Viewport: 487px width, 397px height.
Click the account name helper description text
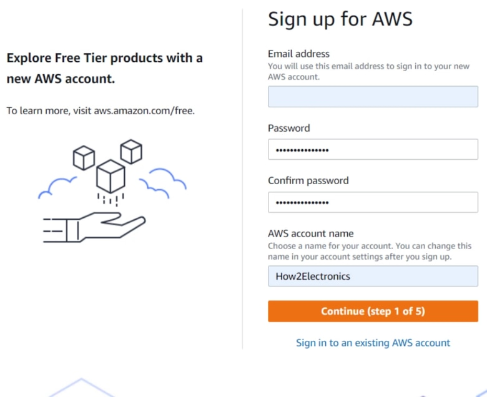[x=370, y=251]
